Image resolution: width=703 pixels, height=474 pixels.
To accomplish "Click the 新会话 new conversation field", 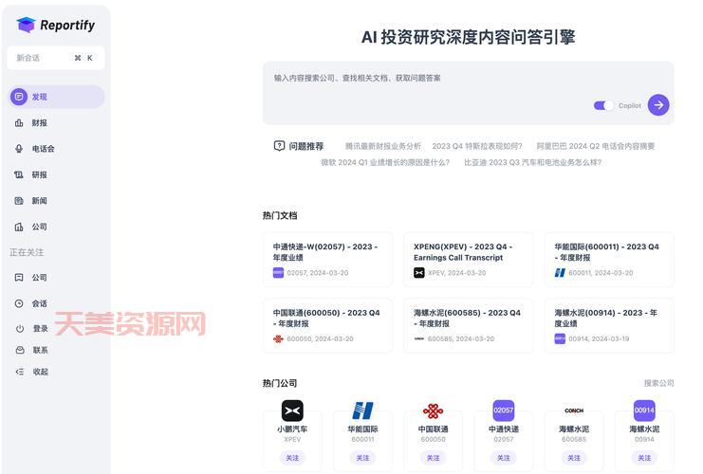I will click(56, 58).
